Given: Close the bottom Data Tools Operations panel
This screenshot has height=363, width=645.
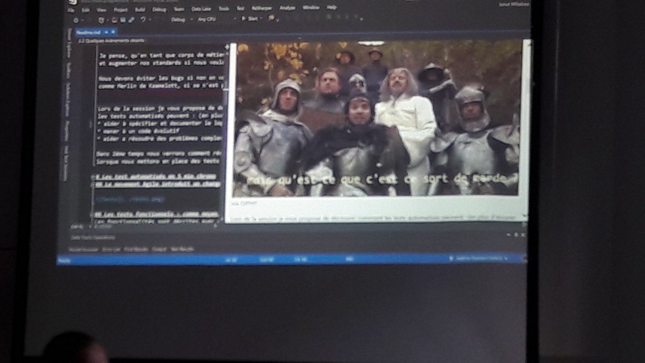Looking at the screenshot, I should (x=522, y=234).
